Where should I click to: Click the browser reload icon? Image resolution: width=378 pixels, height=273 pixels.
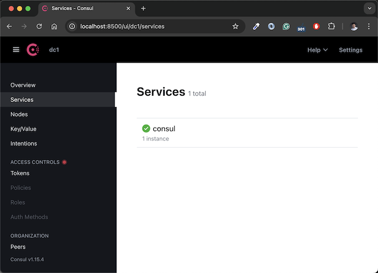[39, 26]
